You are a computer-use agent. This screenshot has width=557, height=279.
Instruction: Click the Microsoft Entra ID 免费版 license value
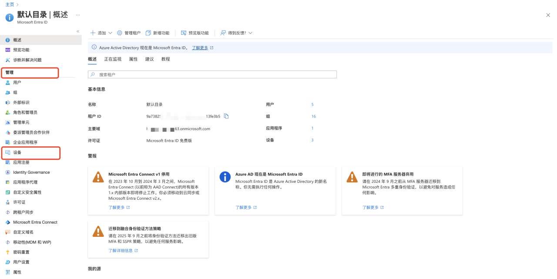click(x=169, y=141)
